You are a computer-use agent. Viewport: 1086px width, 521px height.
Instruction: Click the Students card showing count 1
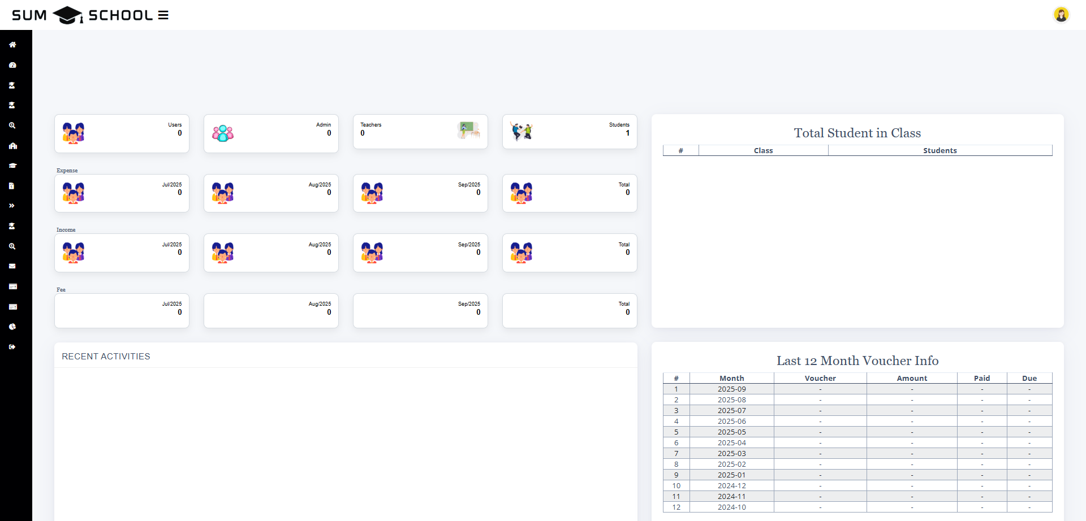coord(570,132)
